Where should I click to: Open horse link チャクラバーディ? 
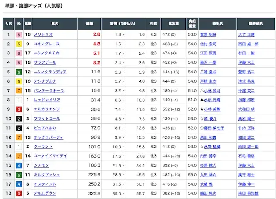click(x=49, y=137)
